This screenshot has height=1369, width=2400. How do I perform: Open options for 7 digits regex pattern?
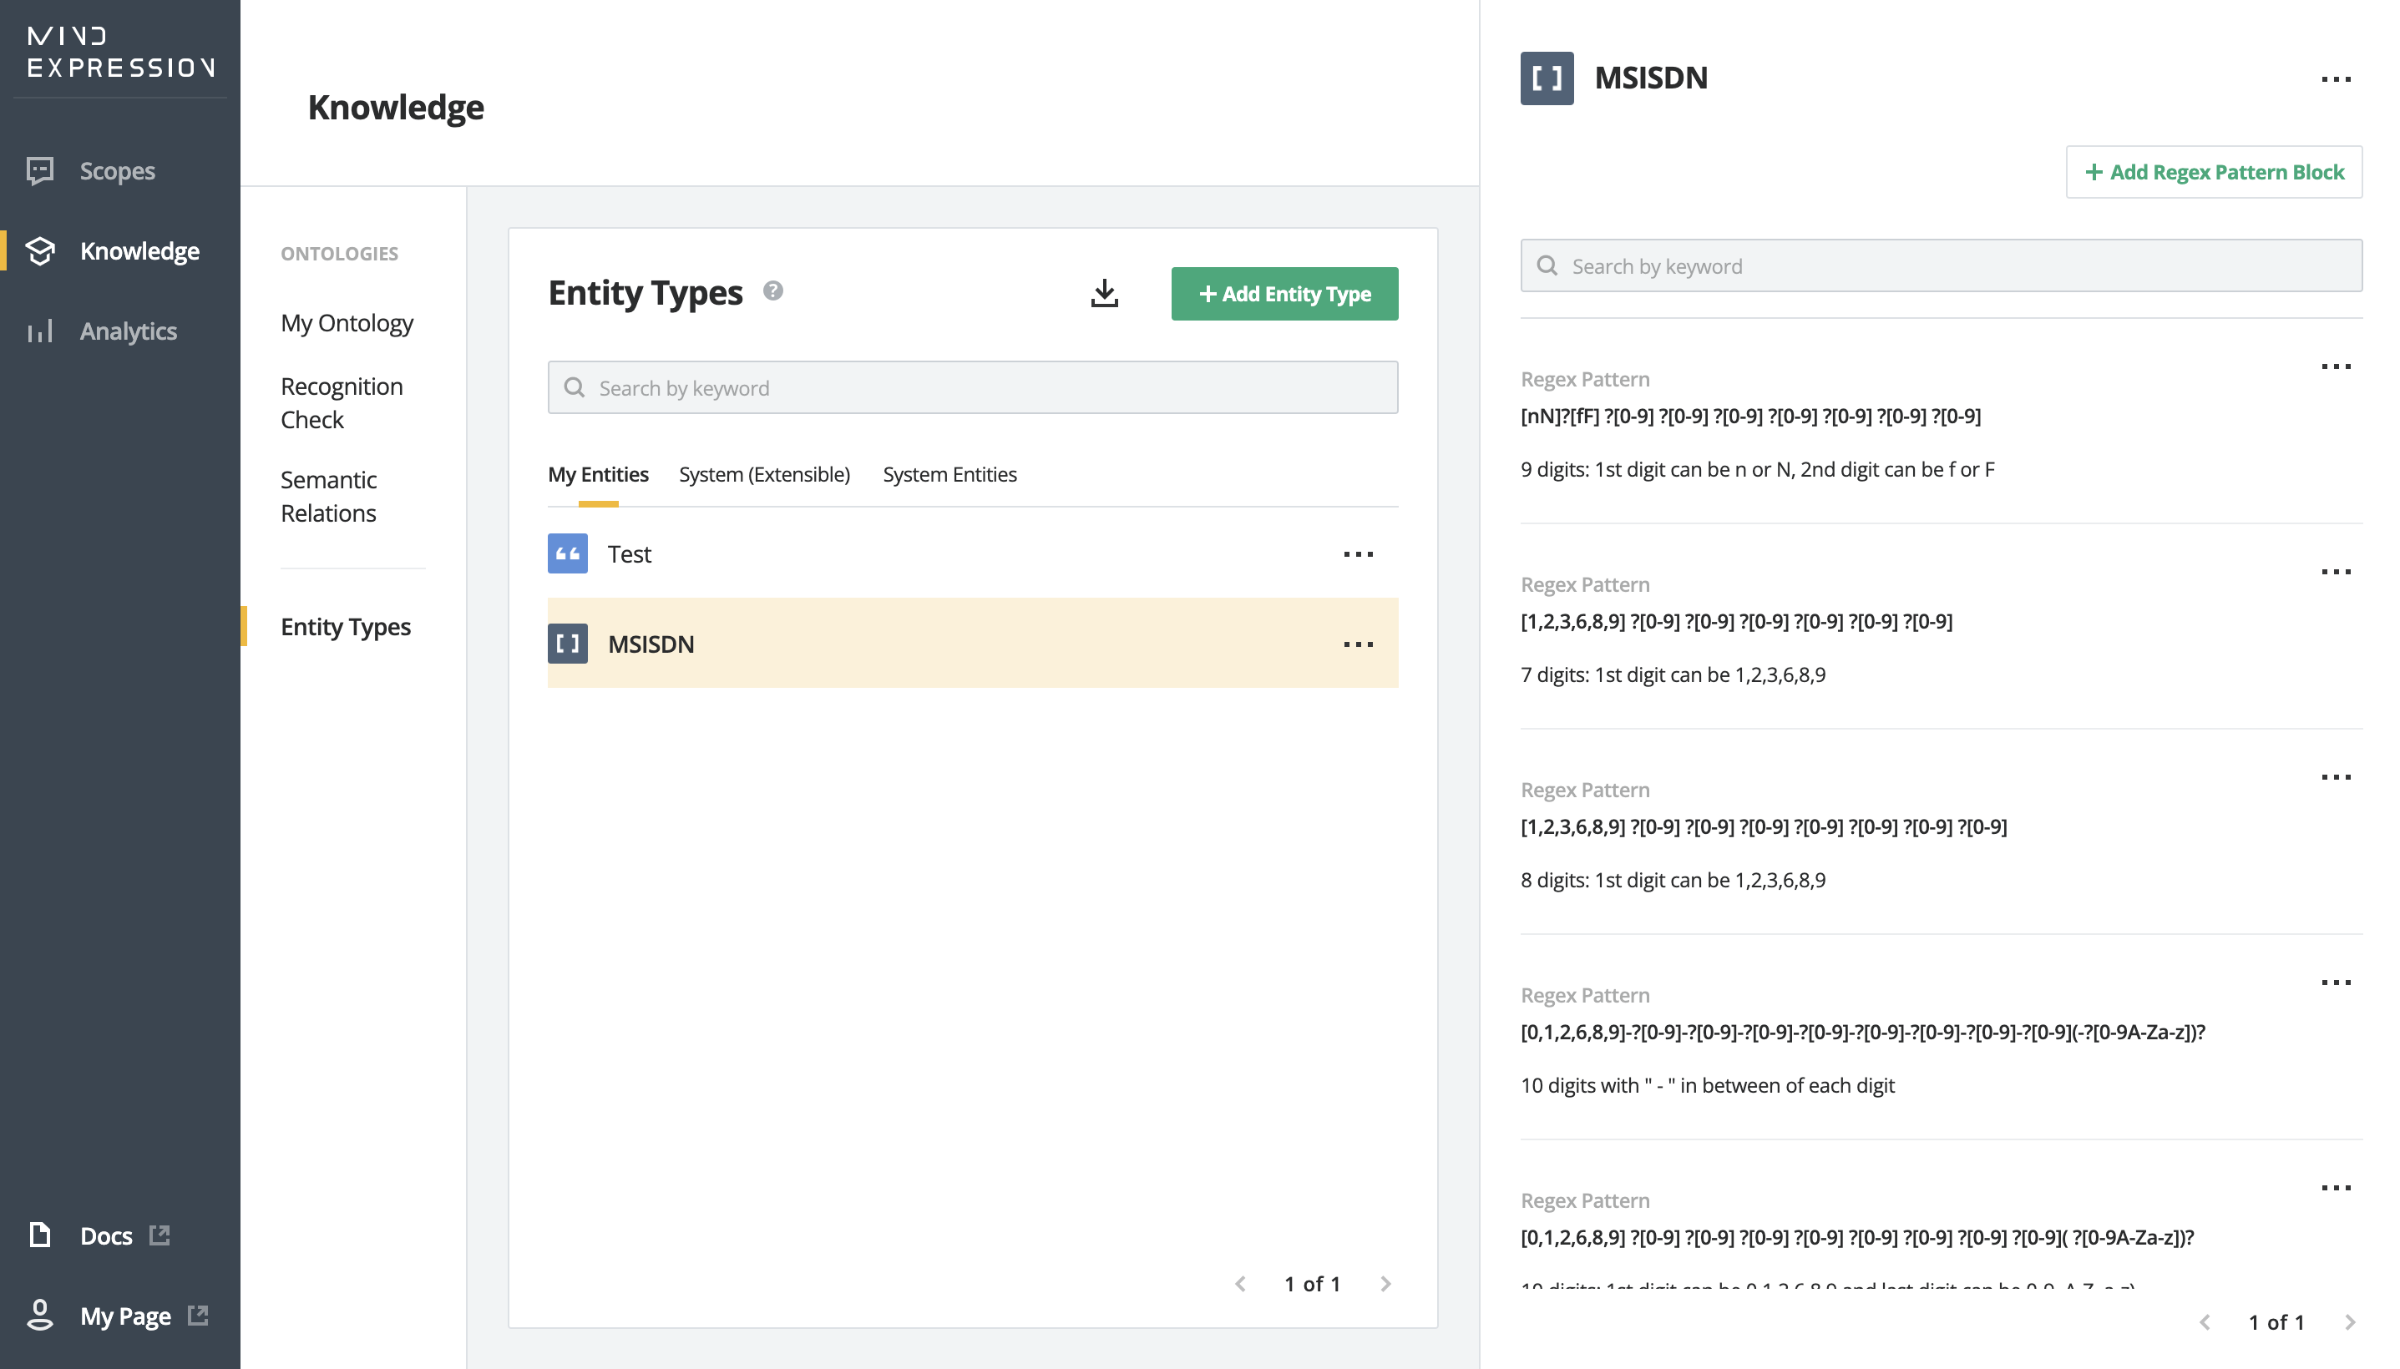[x=2336, y=572]
